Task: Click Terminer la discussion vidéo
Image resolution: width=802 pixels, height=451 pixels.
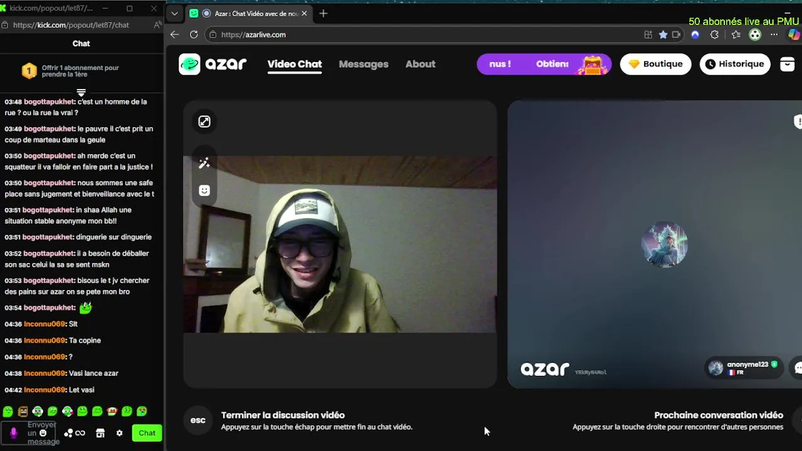Action: [x=283, y=415]
